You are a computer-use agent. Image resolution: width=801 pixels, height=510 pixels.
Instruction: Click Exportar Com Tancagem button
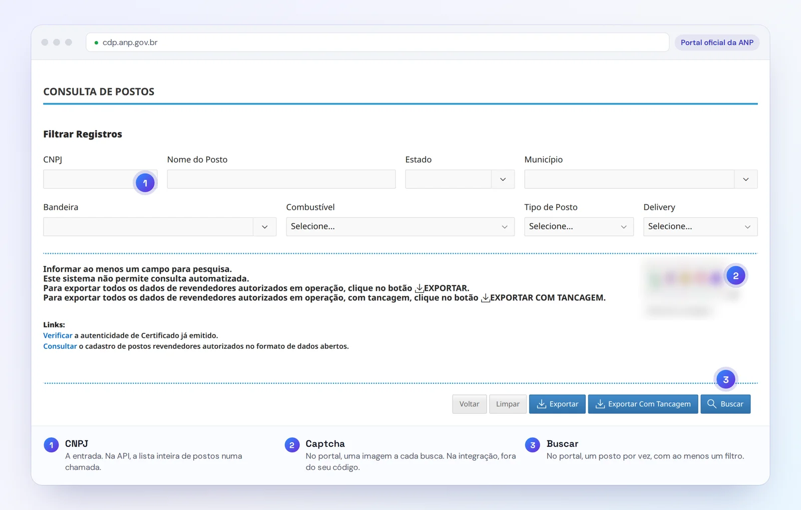point(643,404)
